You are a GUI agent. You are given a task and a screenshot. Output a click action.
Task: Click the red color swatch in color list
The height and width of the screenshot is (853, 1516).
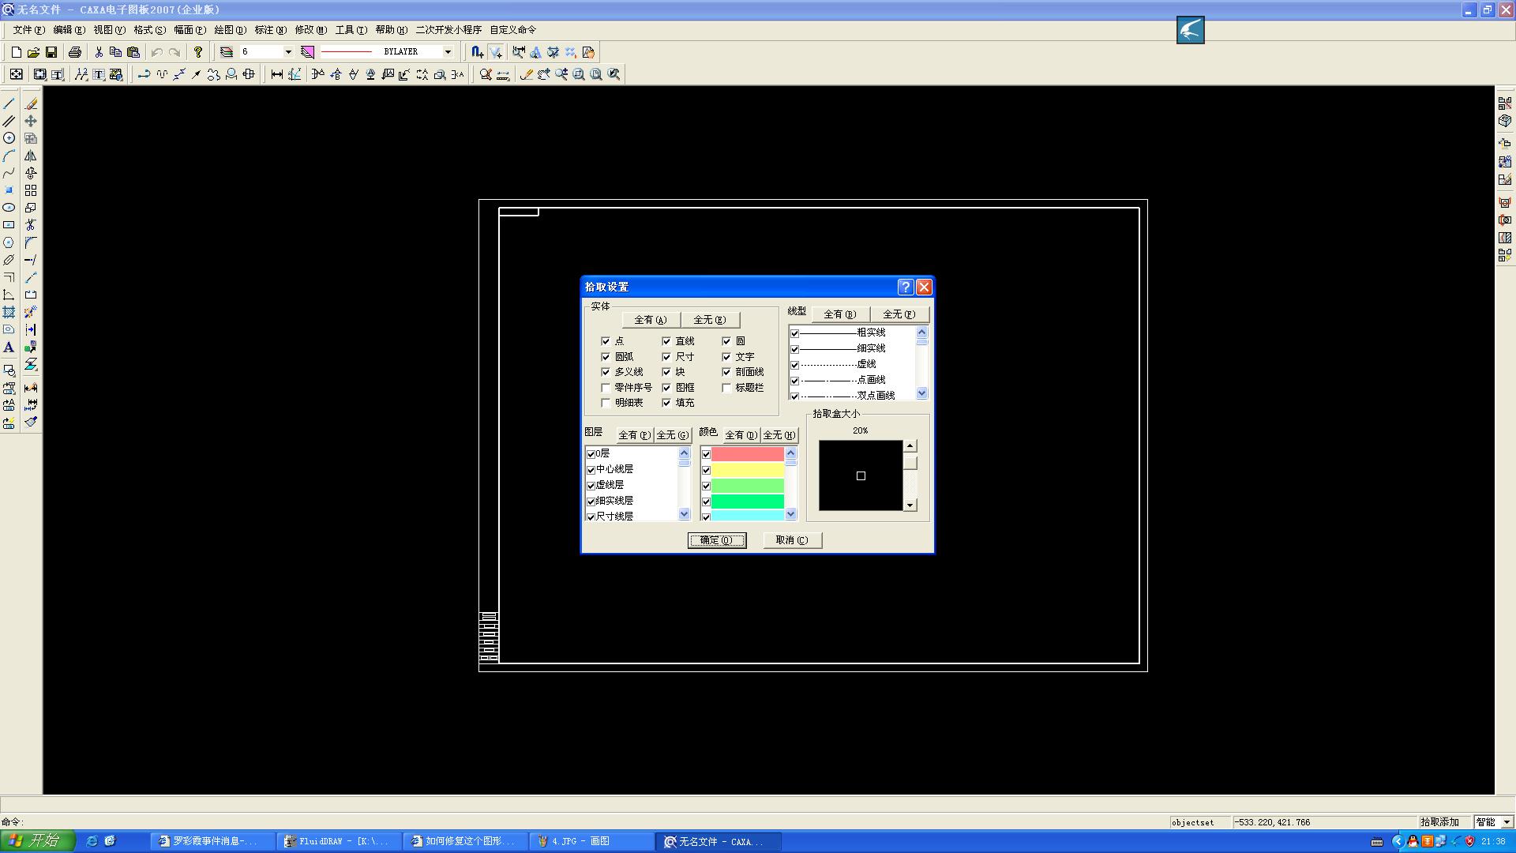coord(747,454)
